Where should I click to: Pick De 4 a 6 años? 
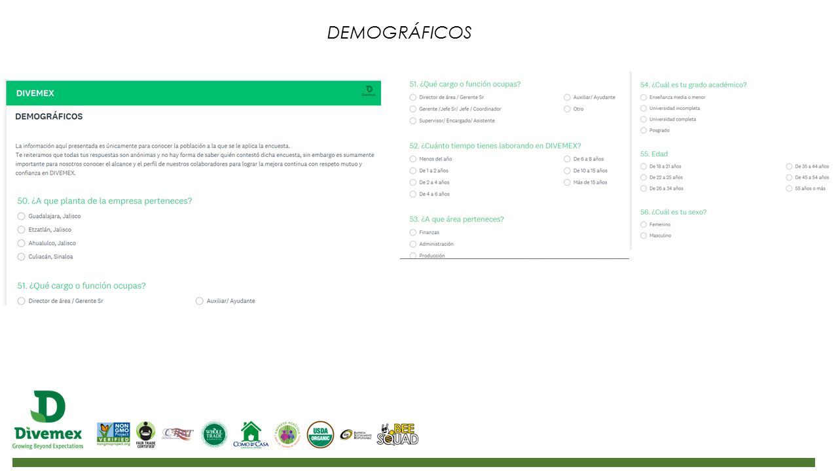tap(413, 194)
